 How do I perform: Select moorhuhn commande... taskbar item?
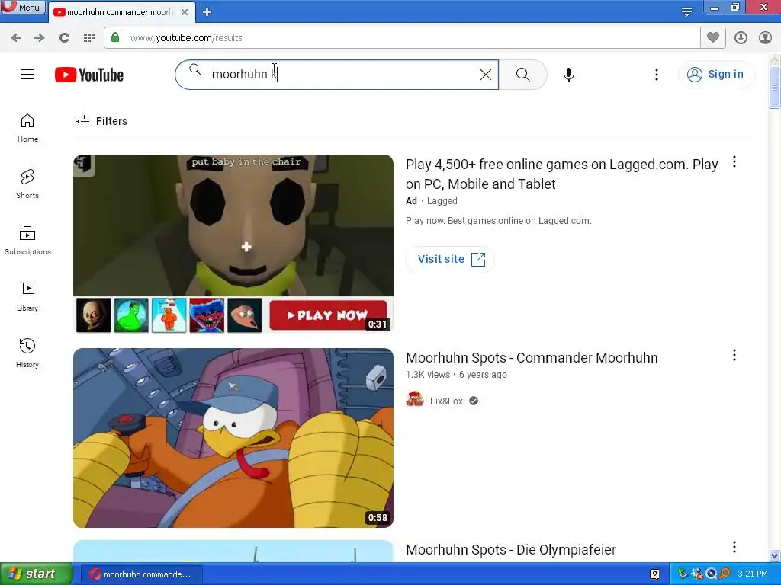[141, 574]
